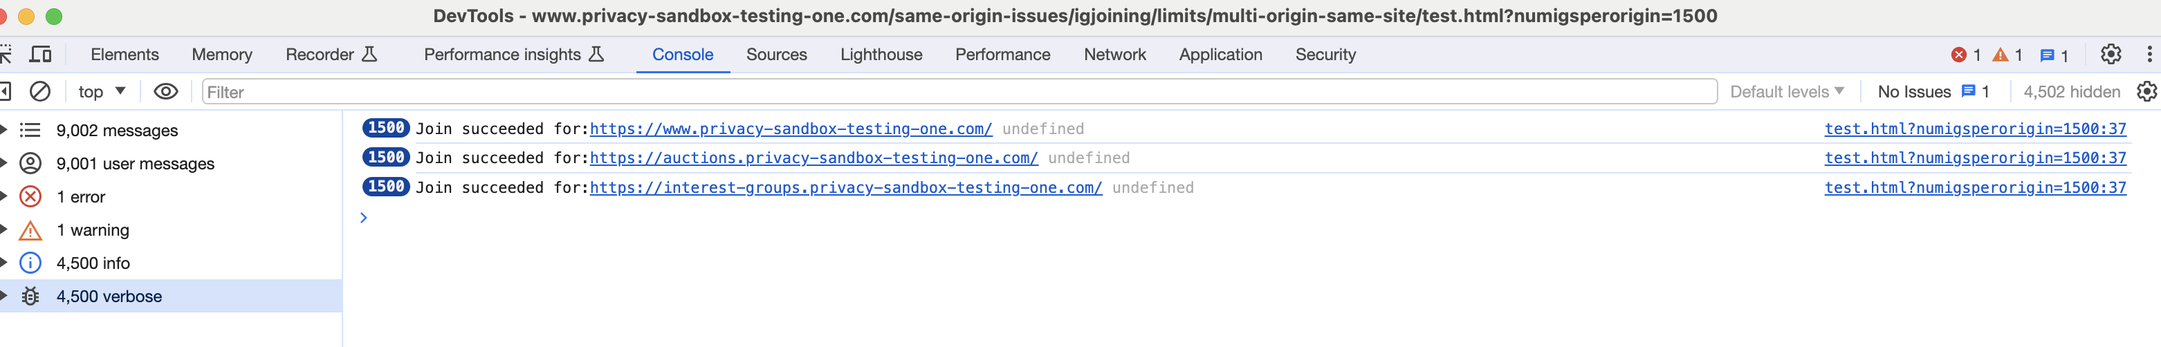Open console settings gear beside hidden count
The image size is (2161, 347).
tap(2146, 91)
